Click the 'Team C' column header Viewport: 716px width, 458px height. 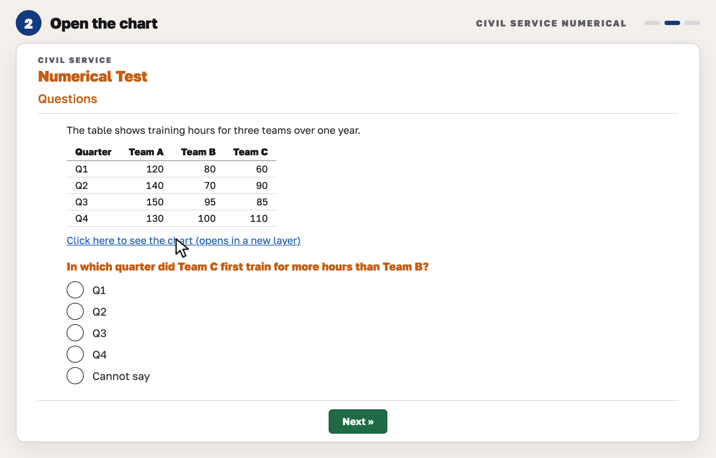(250, 152)
